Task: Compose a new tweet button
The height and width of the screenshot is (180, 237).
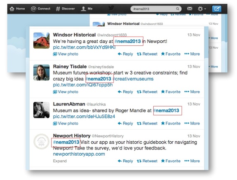Action: [216, 9]
